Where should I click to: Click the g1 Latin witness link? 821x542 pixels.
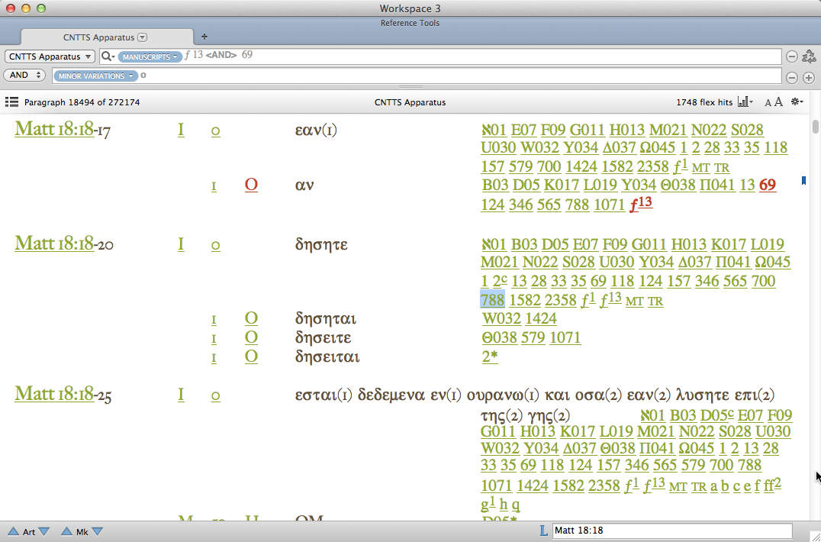pos(488,505)
